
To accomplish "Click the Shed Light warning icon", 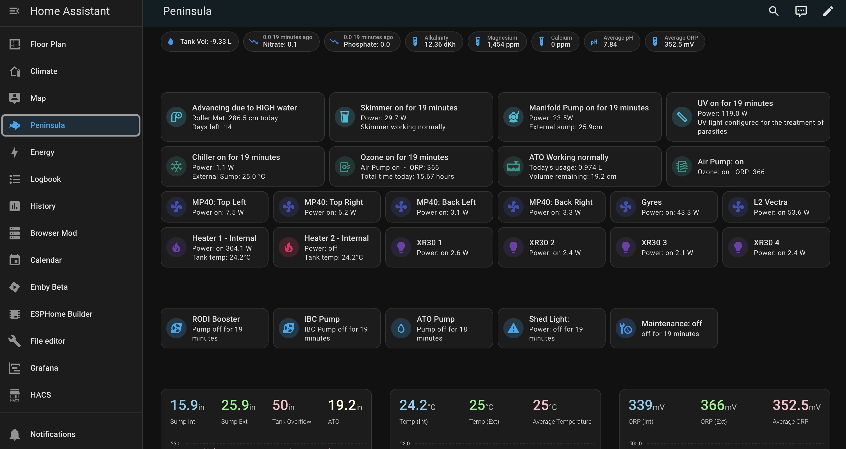I will (513, 328).
